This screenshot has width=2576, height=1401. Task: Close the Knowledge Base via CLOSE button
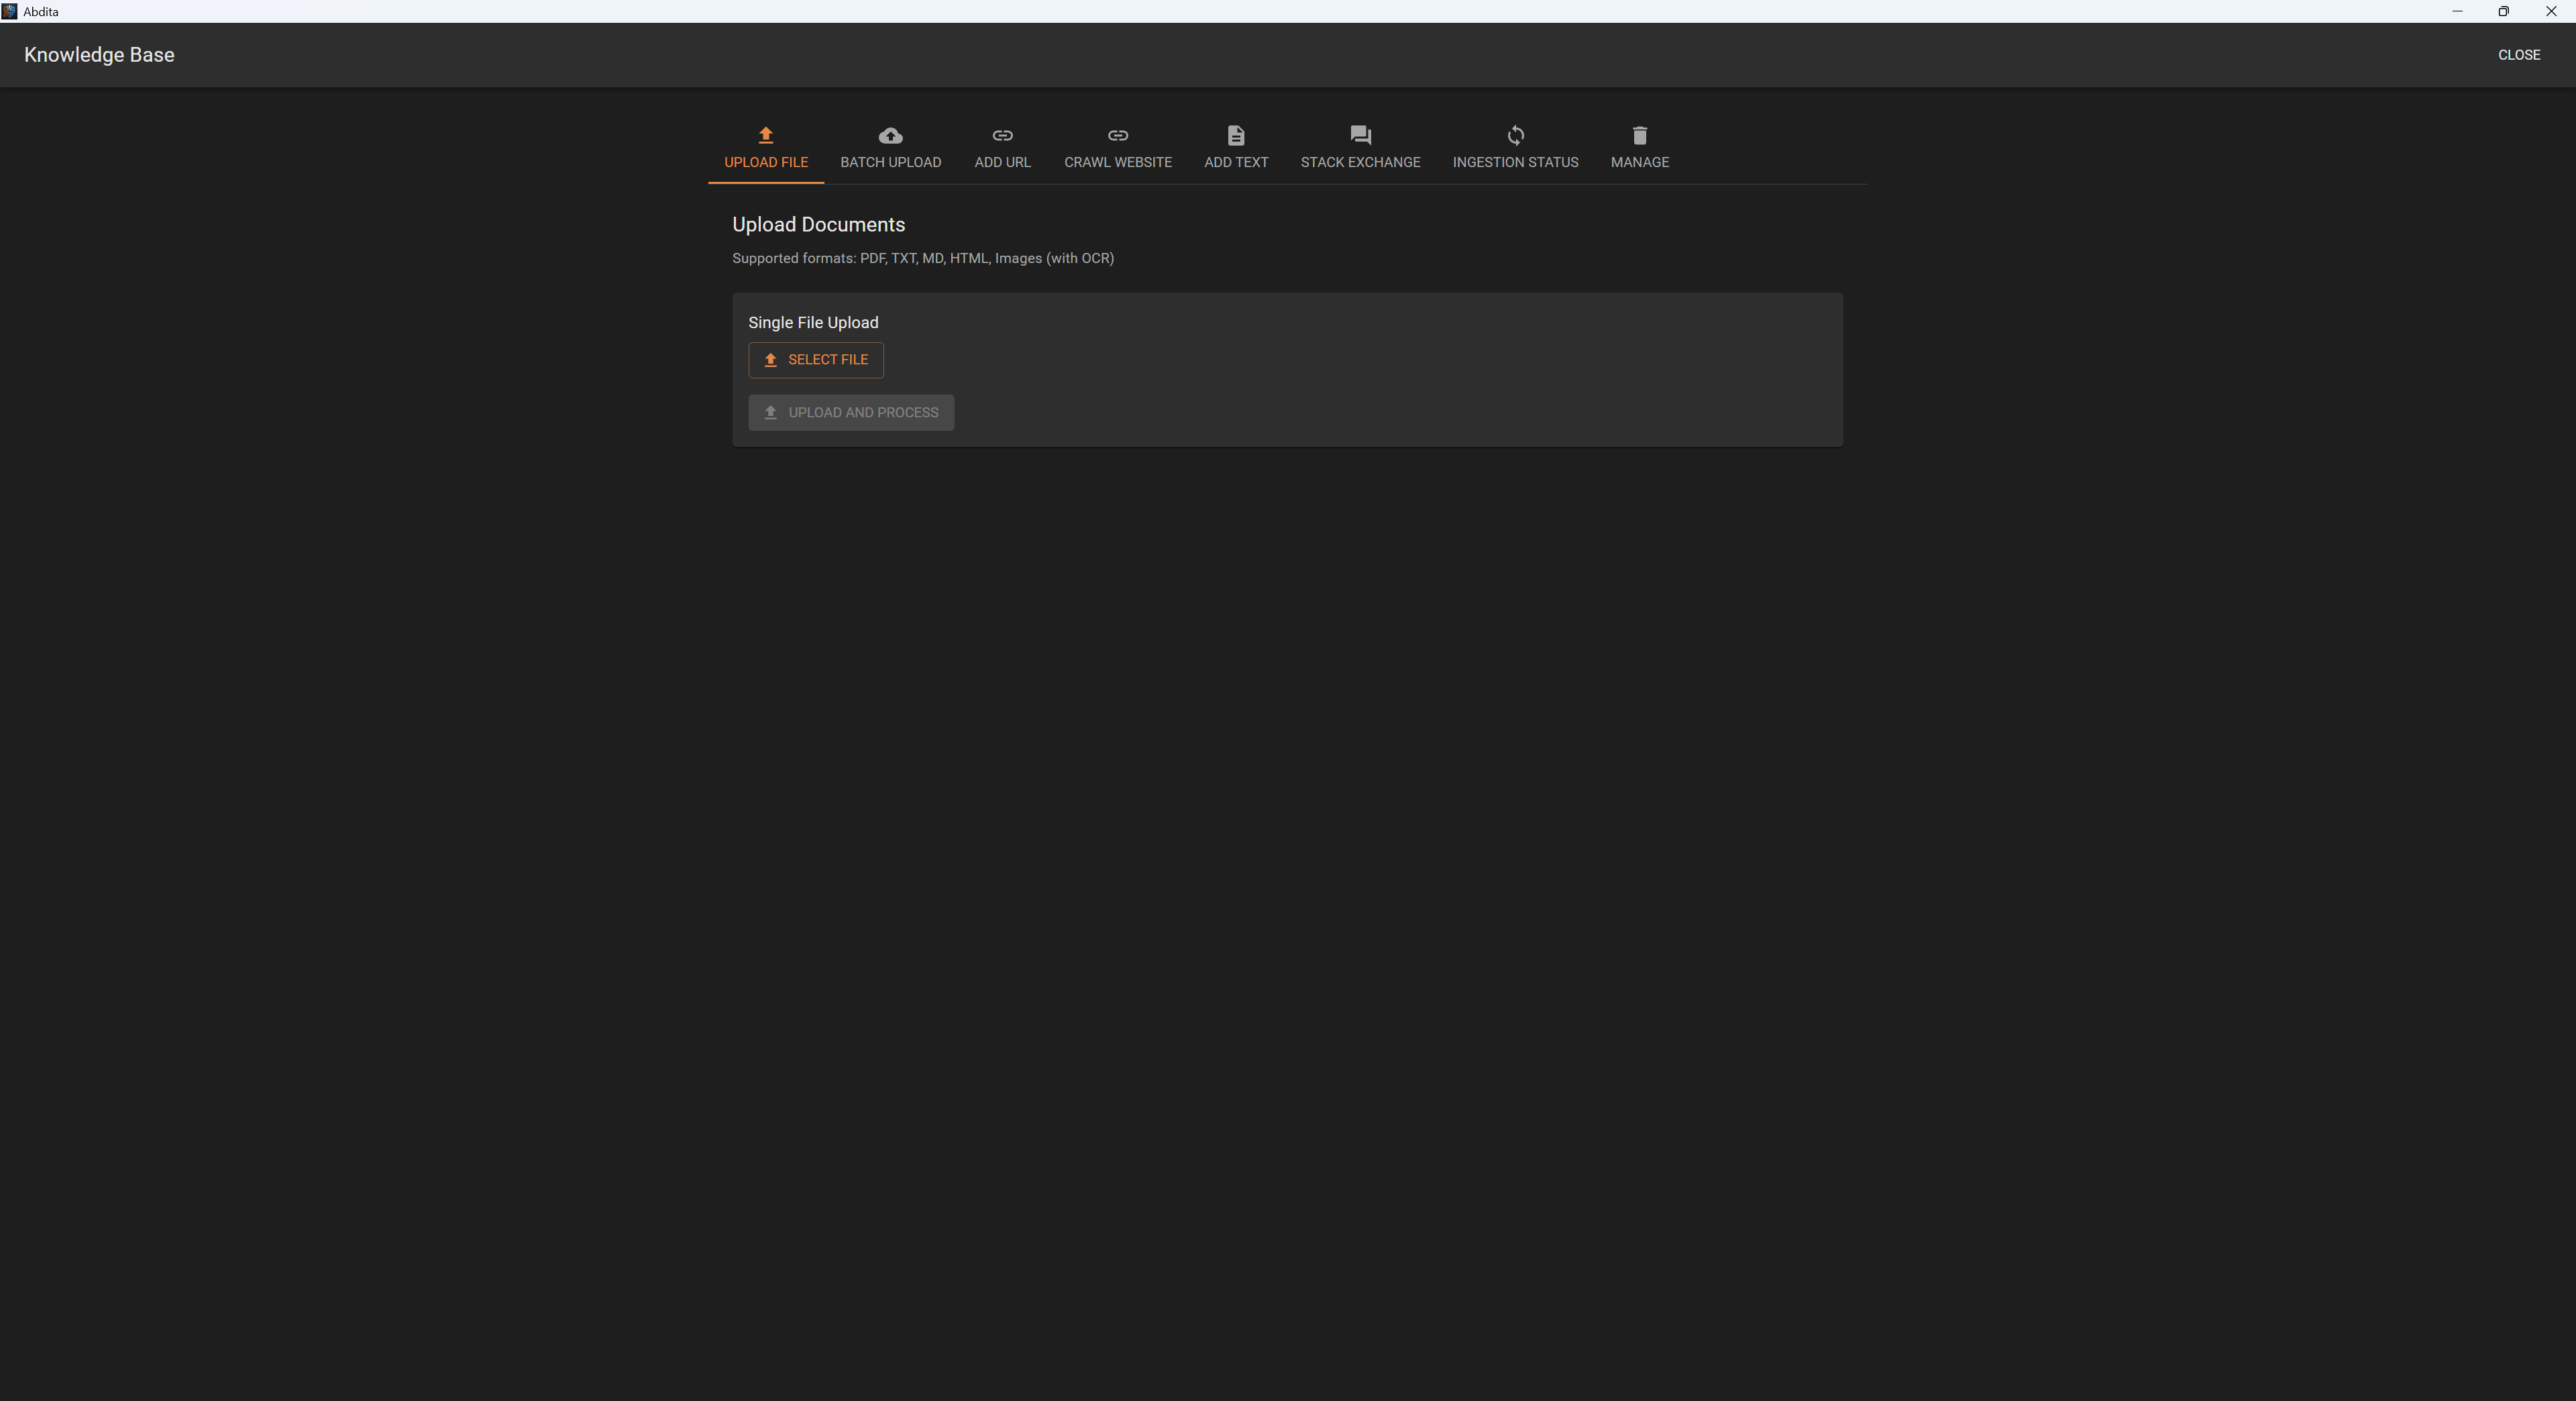pyautogui.click(x=2518, y=55)
